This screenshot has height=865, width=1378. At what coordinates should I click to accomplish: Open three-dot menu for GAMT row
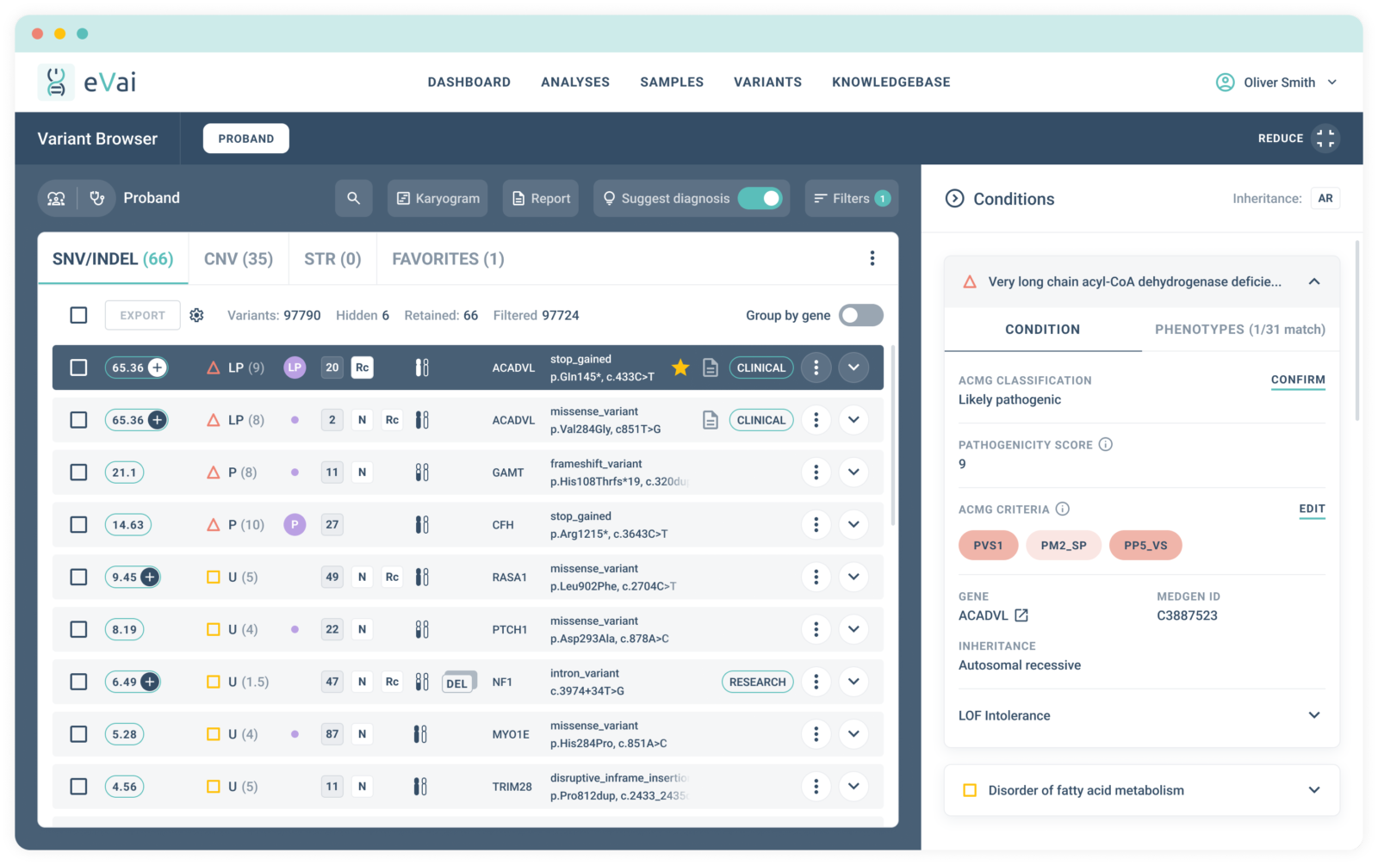click(816, 472)
